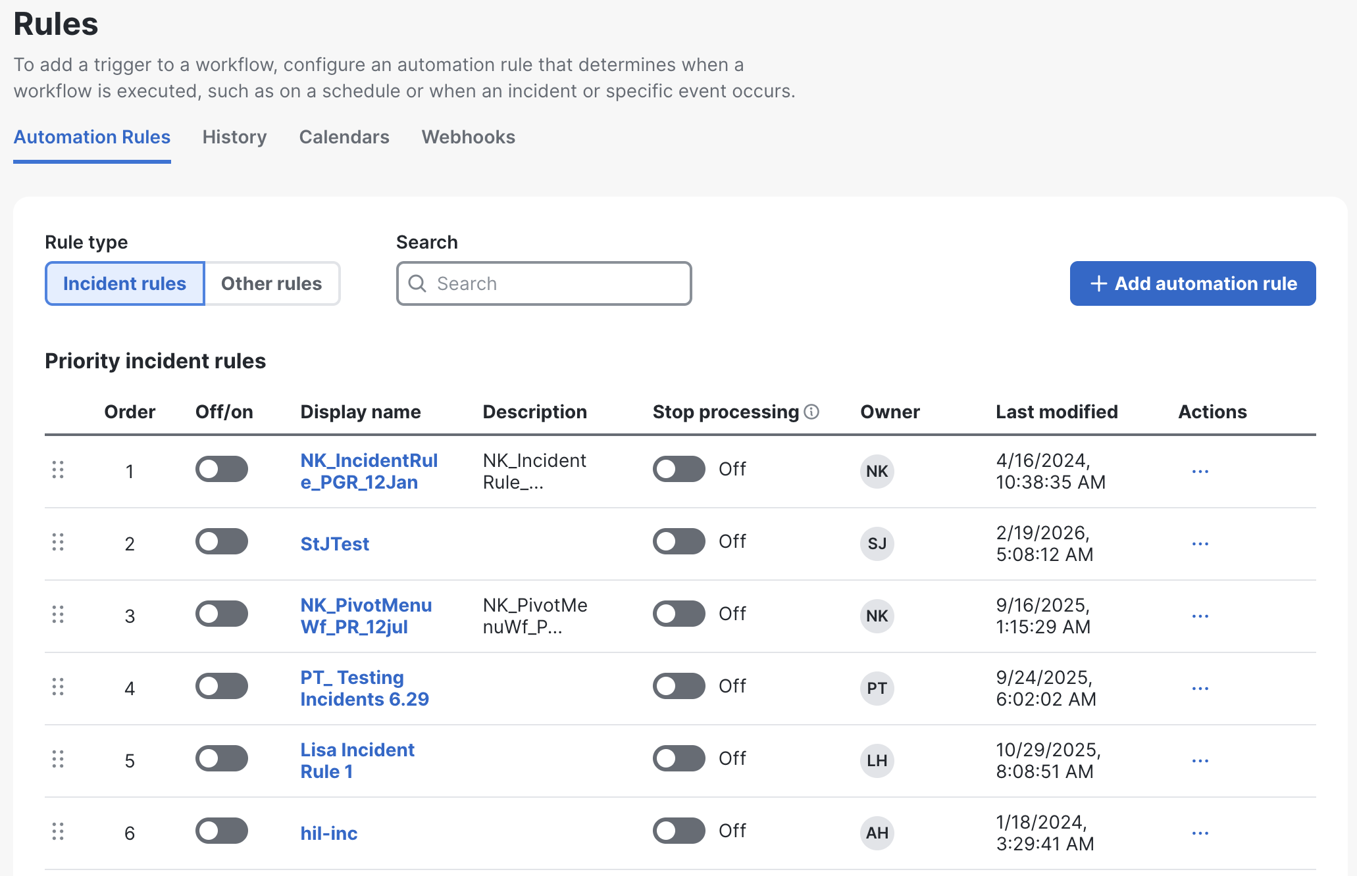Viewport: 1357px width, 876px height.
Task: Open the Webhooks tab
Action: (468, 137)
